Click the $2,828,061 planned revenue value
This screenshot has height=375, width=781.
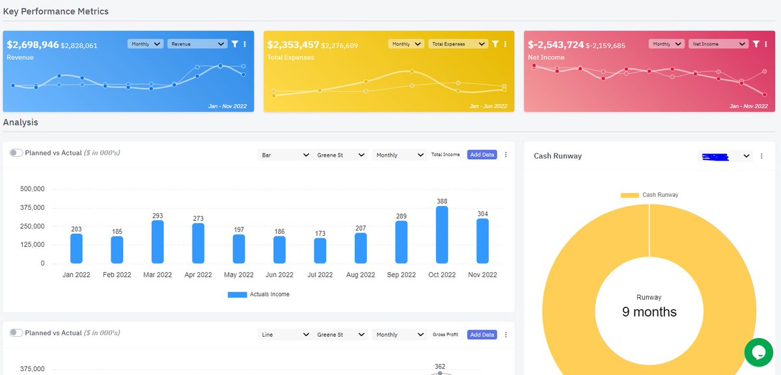click(79, 46)
